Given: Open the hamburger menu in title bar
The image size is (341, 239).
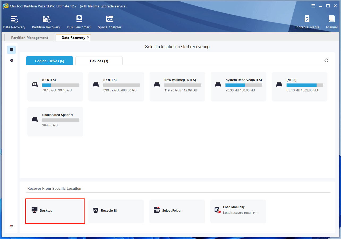Looking at the screenshot, I should 313,6.
